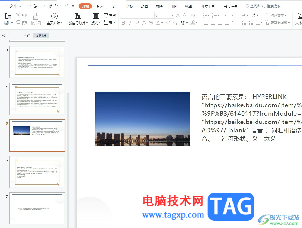Toggle align text right
This screenshot has width=302, height=228.
point(220,23)
